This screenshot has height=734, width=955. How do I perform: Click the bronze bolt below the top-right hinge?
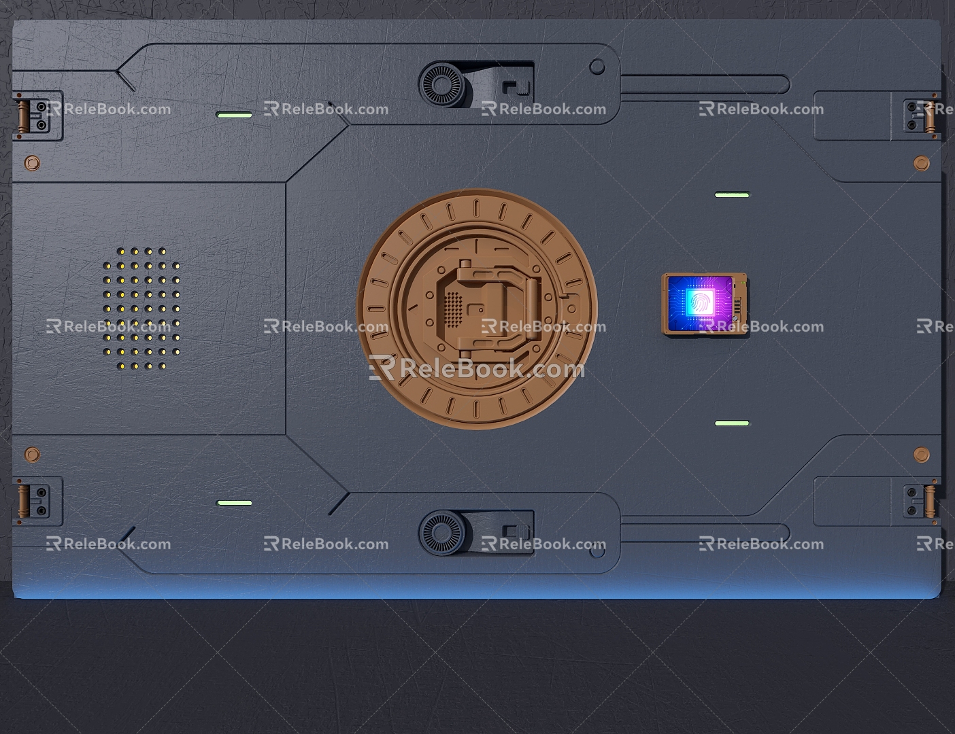tap(922, 163)
